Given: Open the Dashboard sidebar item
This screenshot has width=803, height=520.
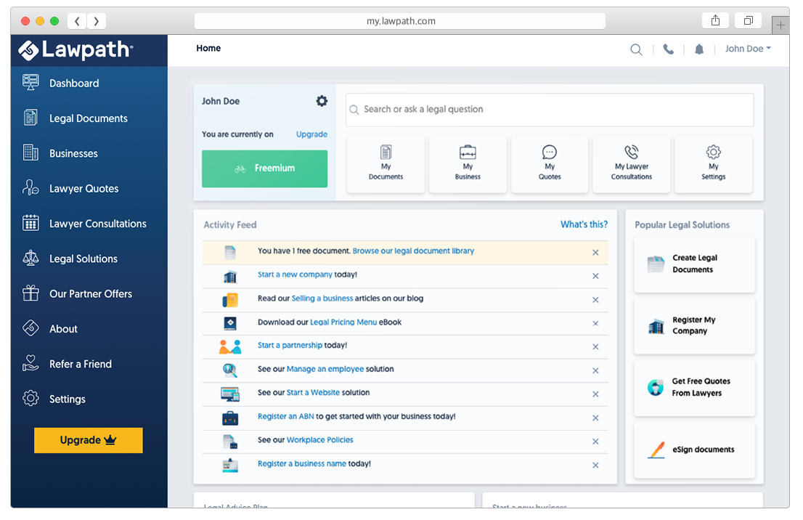Looking at the screenshot, I should pos(74,83).
